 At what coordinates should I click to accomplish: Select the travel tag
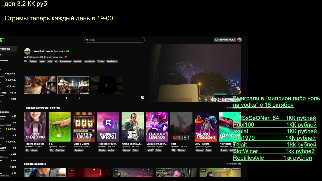click(42, 61)
